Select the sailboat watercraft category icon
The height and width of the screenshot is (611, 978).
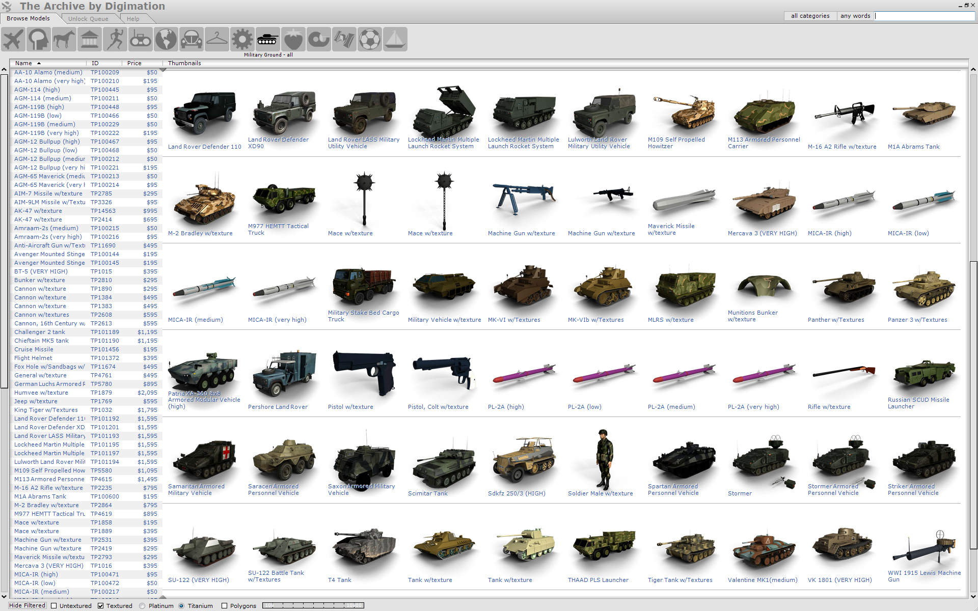point(395,39)
